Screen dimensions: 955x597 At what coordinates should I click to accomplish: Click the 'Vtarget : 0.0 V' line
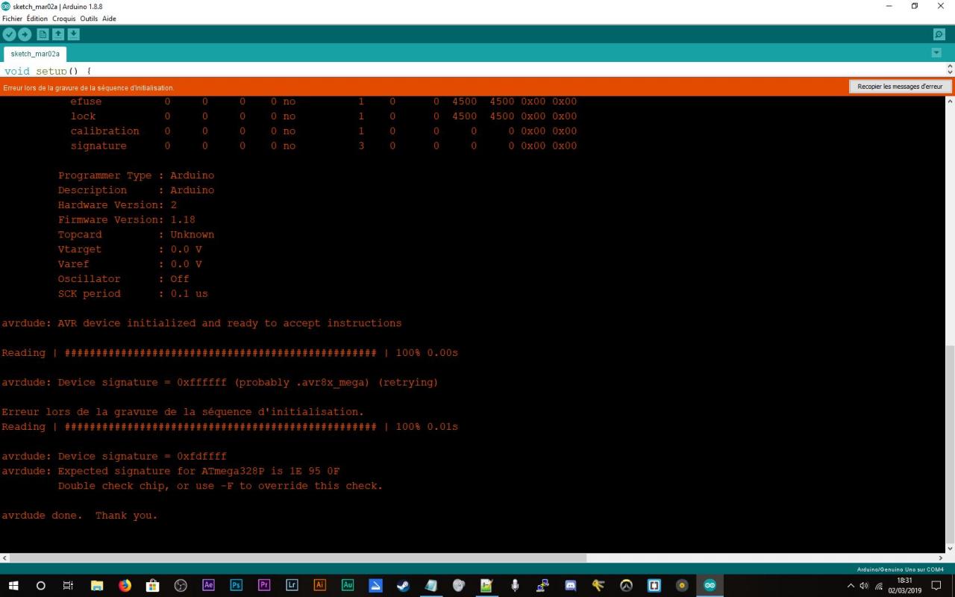click(x=130, y=249)
